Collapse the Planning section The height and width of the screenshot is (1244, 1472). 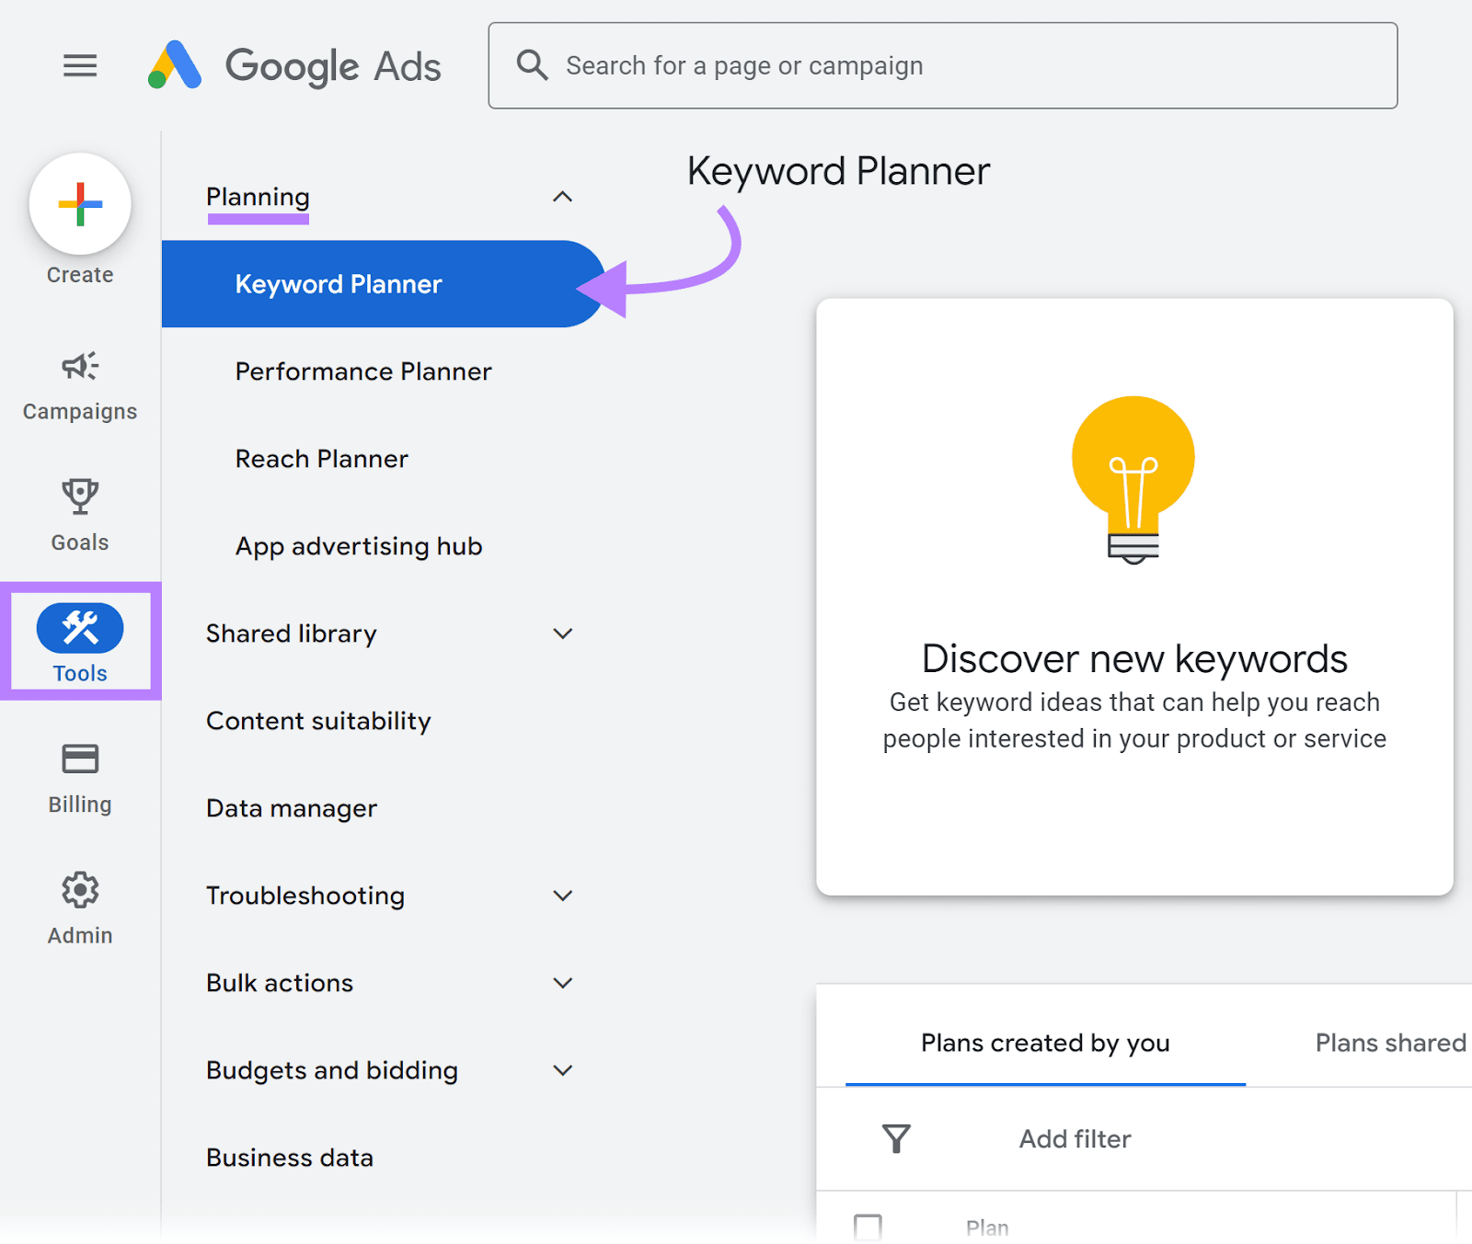tap(563, 196)
